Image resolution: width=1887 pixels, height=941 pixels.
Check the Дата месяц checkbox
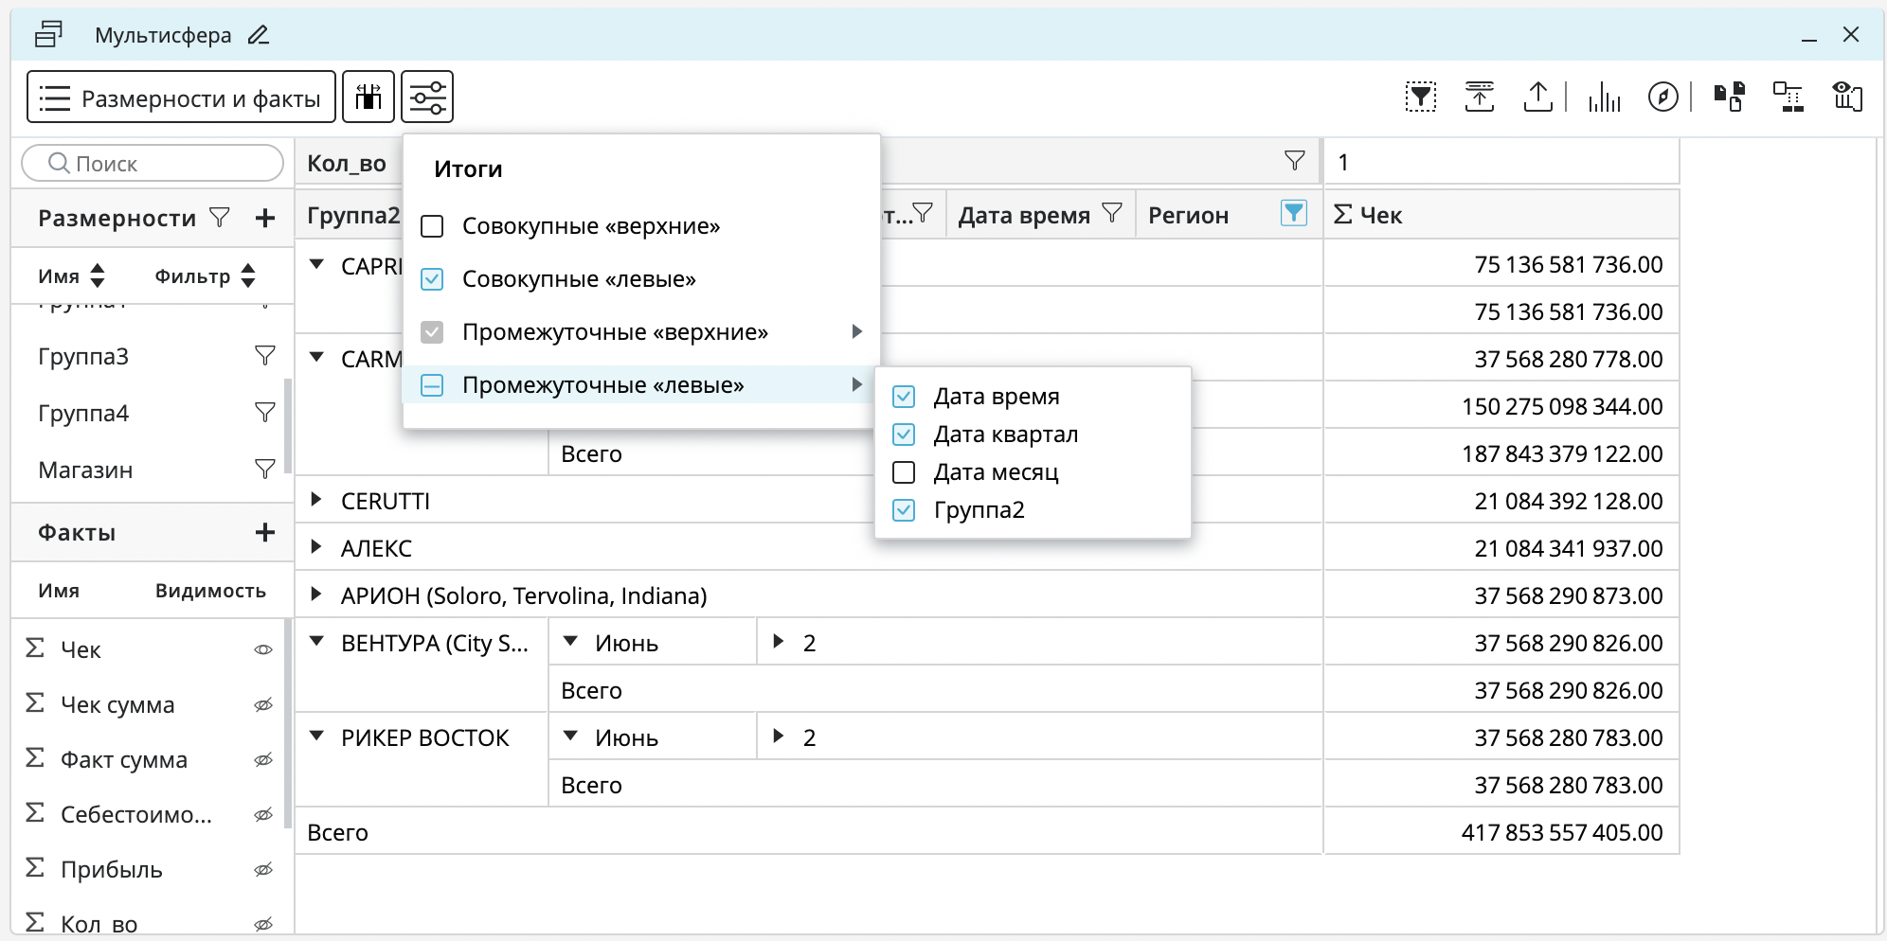[904, 472]
